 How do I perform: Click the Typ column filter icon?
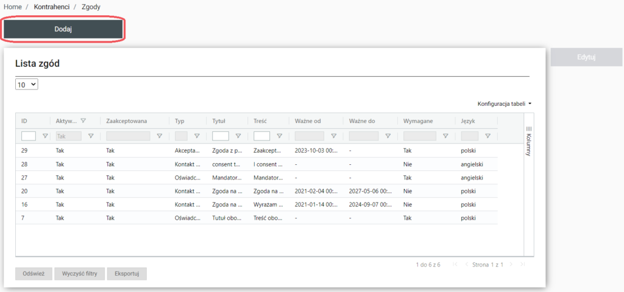coord(197,136)
